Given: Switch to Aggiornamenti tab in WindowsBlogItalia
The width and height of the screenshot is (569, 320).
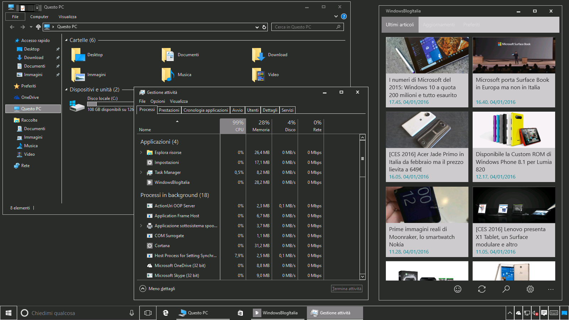Looking at the screenshot, I should pyautogui.click(x=439, y=25).
